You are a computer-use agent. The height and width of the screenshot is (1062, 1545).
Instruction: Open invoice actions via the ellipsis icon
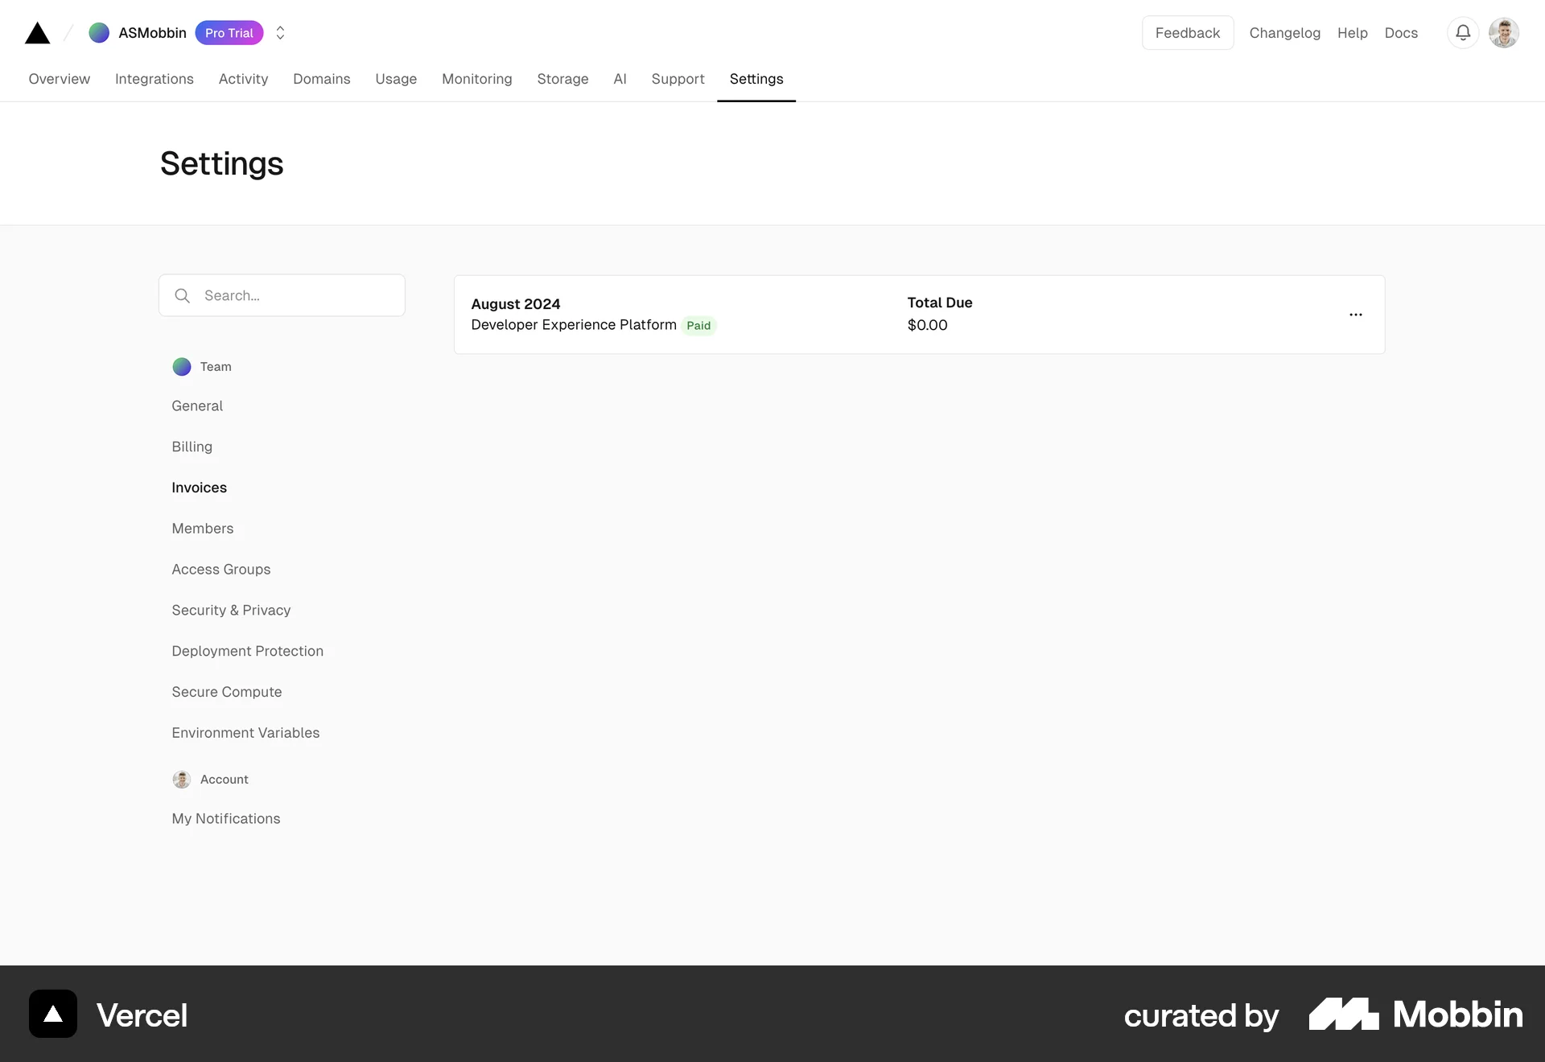point(1355,315)
